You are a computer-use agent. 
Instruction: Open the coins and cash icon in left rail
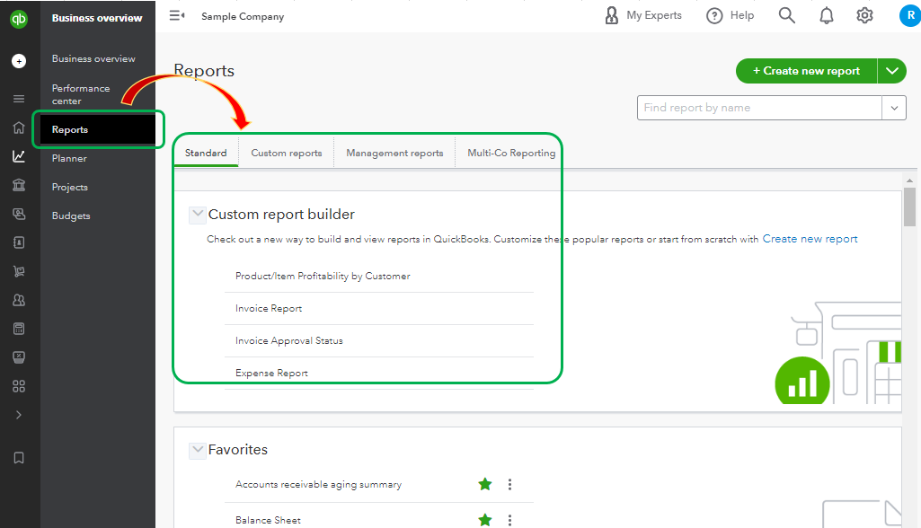19,214
